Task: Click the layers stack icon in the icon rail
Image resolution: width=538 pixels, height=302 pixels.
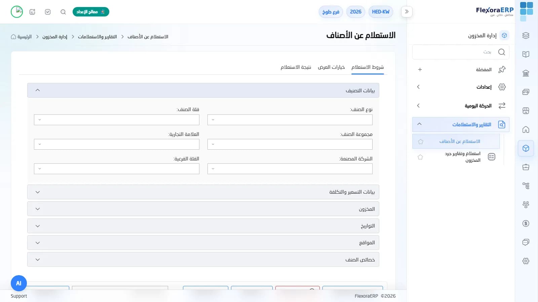Action: coord(526,36)
